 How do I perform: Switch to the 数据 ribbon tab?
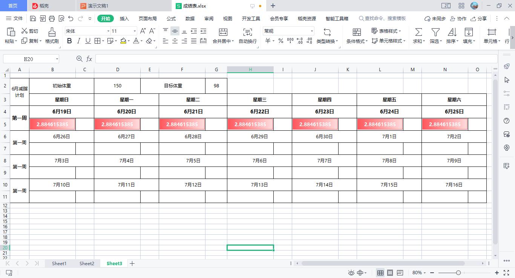click(190, 18)
